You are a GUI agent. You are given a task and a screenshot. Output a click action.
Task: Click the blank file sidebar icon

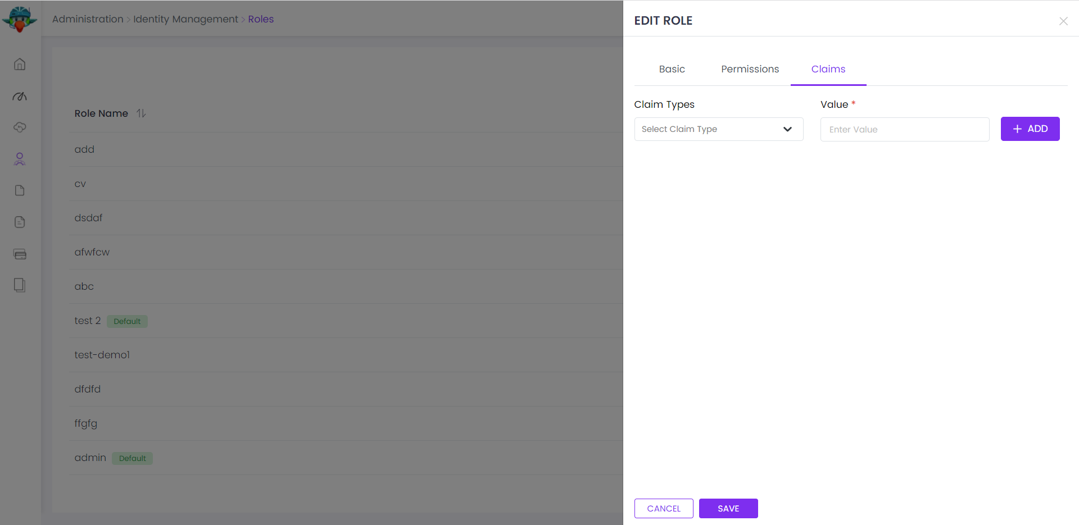tap(20, 190)
